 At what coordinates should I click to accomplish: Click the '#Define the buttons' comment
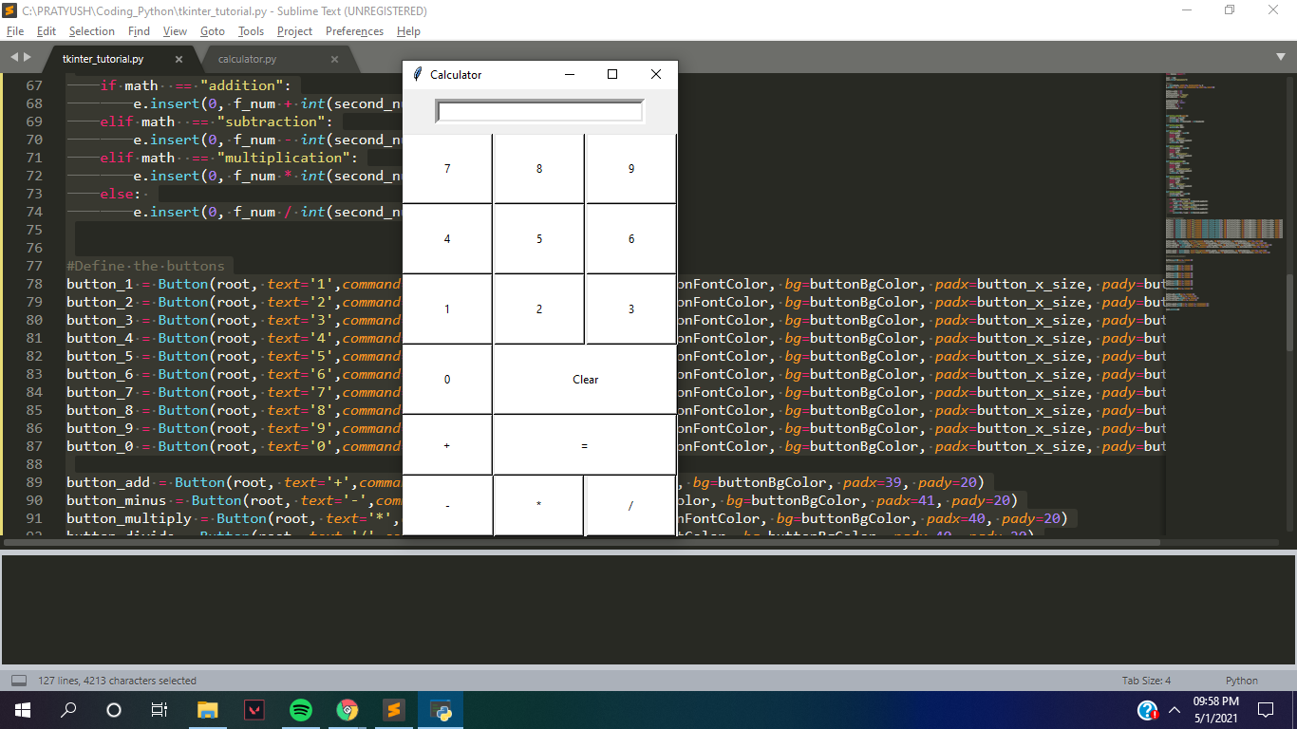tap(146, 266)
